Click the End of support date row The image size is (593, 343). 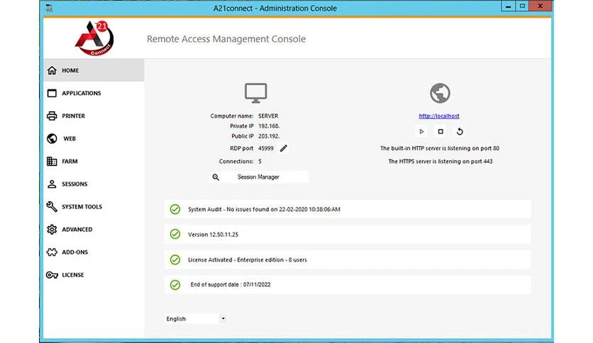[348, 284]
